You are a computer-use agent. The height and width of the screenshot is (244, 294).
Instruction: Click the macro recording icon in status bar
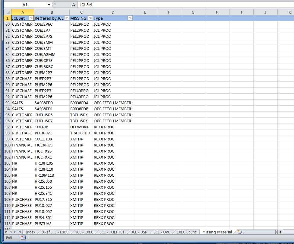click(x=23, y=238)
